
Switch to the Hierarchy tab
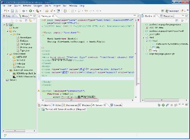(x=24, y=16)
